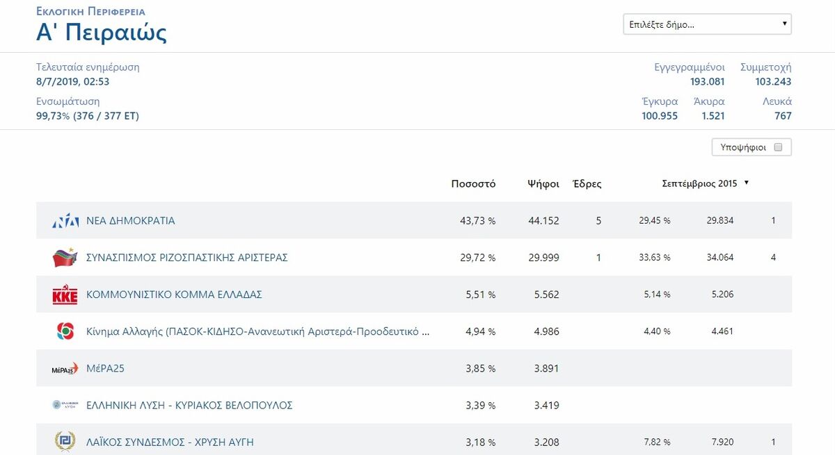The width and height of the screenshot is (835, 455).
Task: Open the ΝΕΑ ΔΗΜΟΚΡΑΤΙΑ party link
Action: (x=131, y=221)
